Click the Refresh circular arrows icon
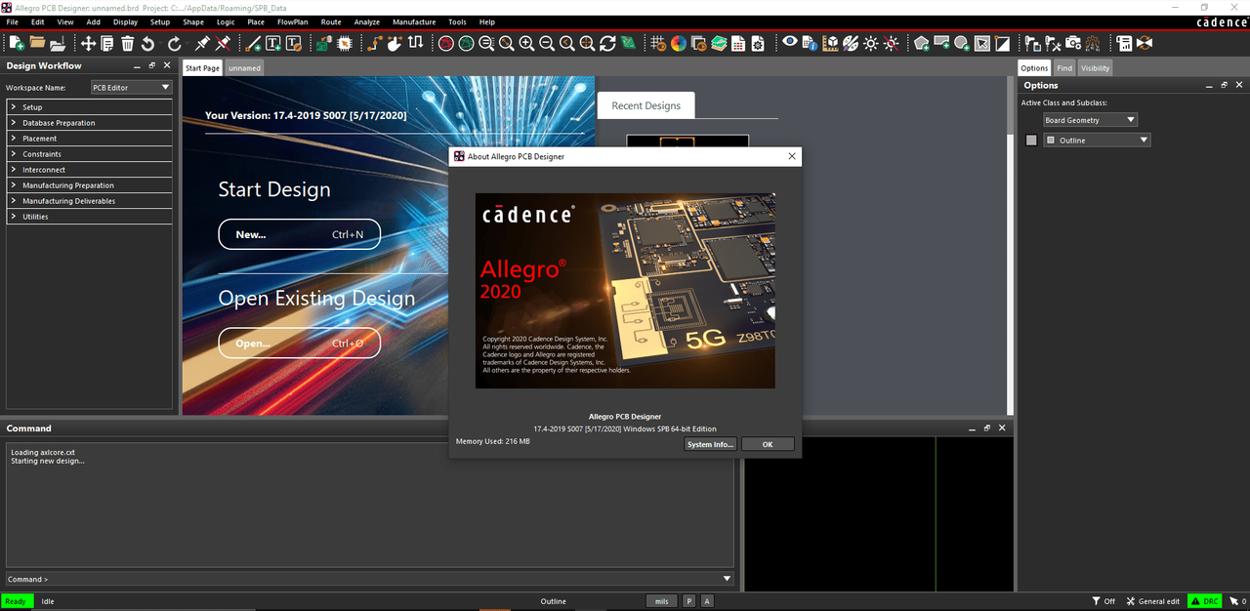The width and height of the screenshot is (1250, 611). pos(607,43)
